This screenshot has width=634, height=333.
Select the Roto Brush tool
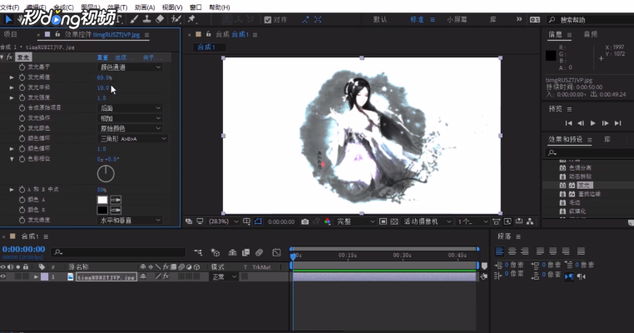[176, 19]
